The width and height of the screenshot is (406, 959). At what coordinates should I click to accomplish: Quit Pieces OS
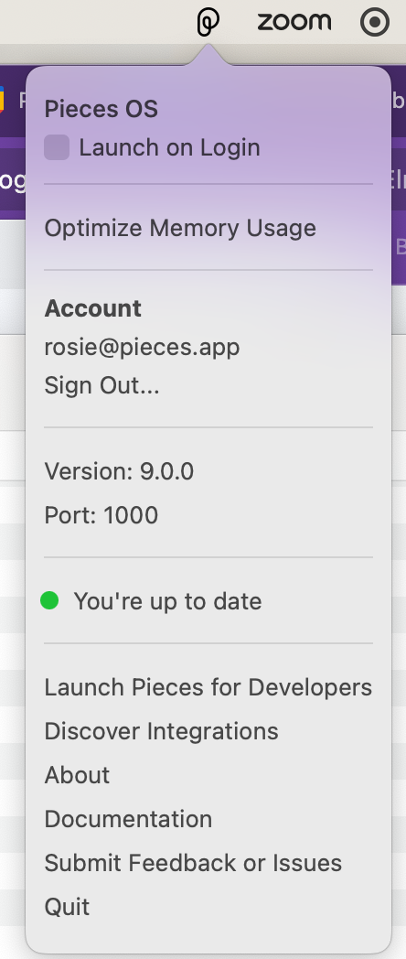click(68, 907)
